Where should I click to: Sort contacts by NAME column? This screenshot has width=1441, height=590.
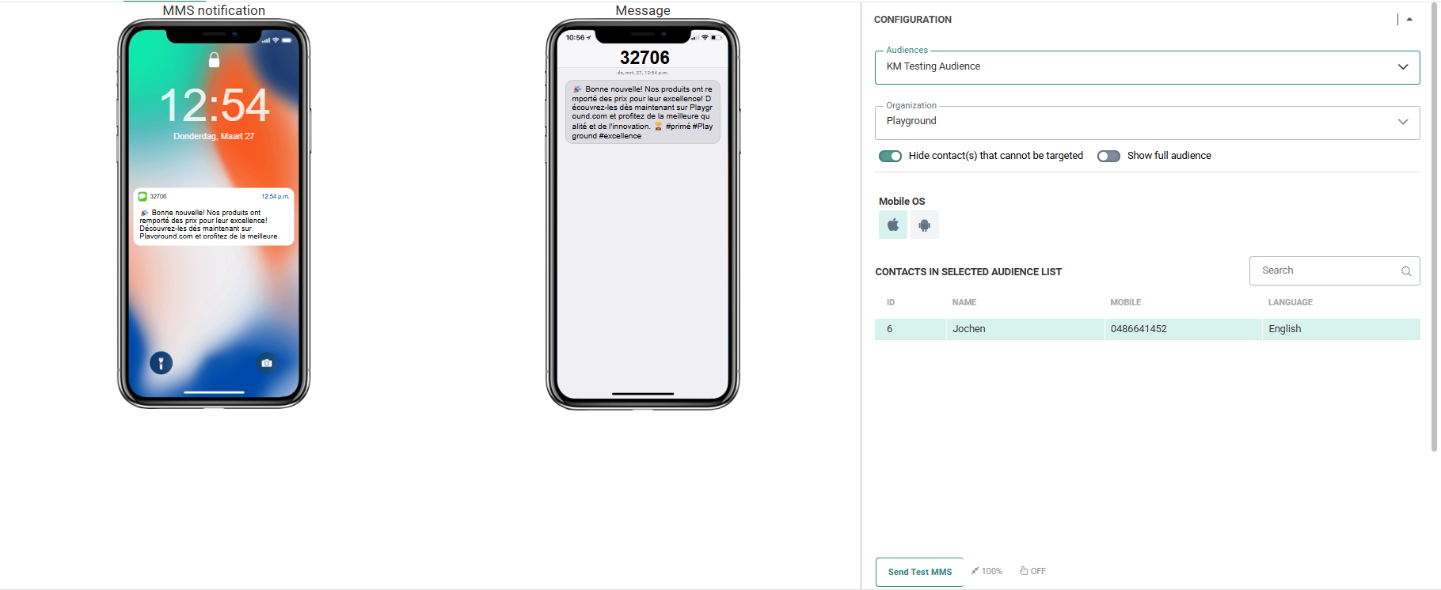pyautogui.click(x=964, y=302)
